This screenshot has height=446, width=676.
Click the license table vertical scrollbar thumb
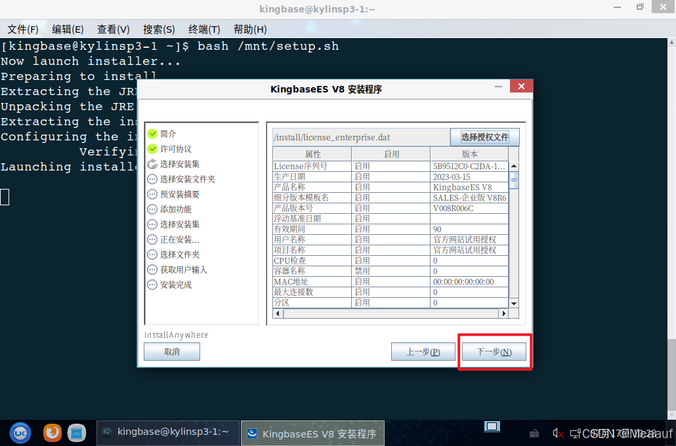point(513,180)
